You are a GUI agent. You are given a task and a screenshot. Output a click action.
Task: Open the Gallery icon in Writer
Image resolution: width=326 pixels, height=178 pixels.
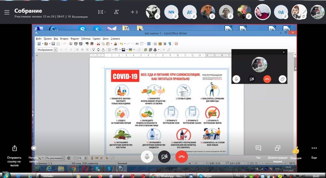[160, 44]
